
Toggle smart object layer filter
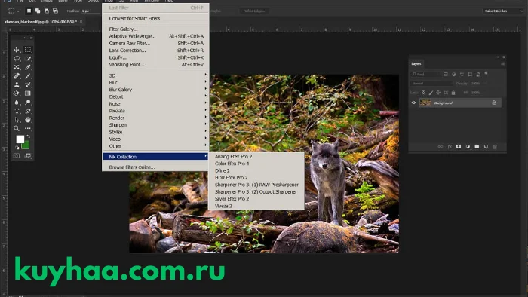tap(477, 75)
